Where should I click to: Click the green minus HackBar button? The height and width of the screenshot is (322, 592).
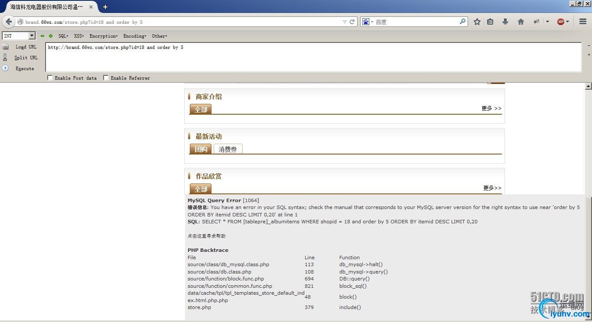click(x=42, y=36)
